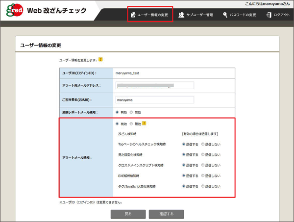The image size is (294, 222).
Task: Set アラートメール通知 to 無効
Action: pyautogui.click(x=131, y=124)
